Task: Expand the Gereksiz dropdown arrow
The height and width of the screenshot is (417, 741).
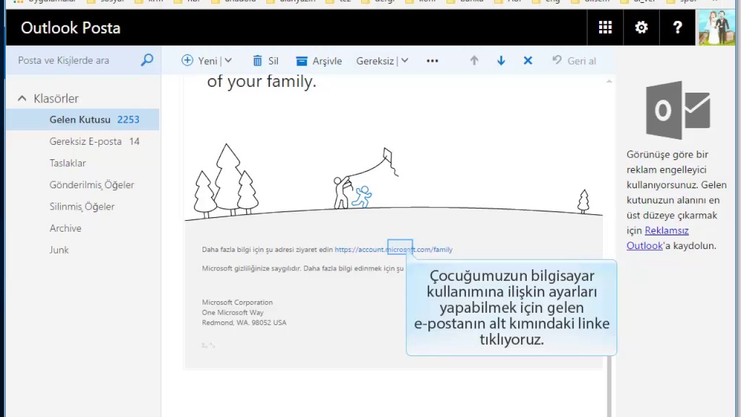Action: 405,61
